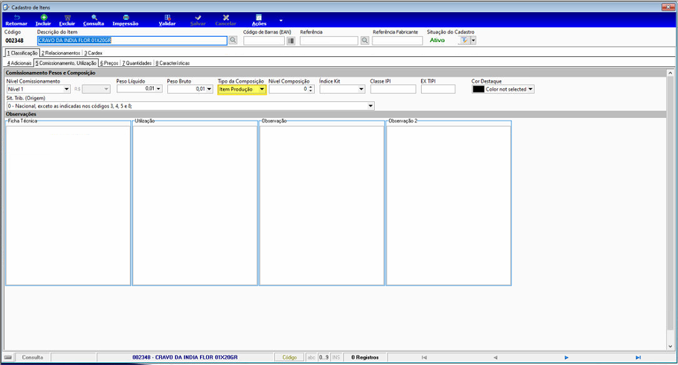The image size is (678, 365).
Task: Click search icon next to Referência field
Action: pyautogui.click(x=365, y=41)
